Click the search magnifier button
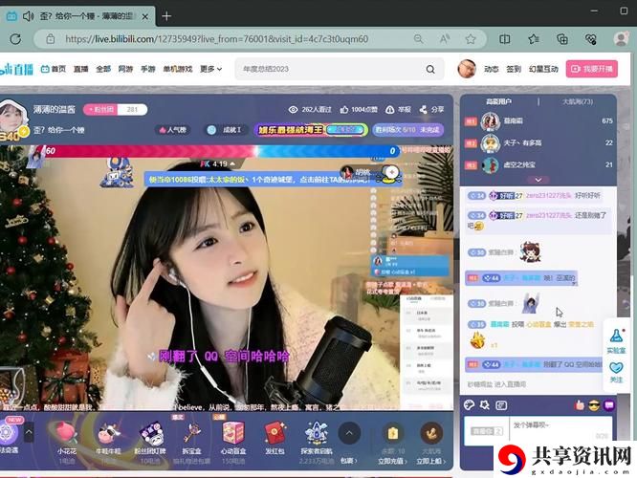Image resolution: width=637 pixels, height=478 pixels. [x=430, y=70]
